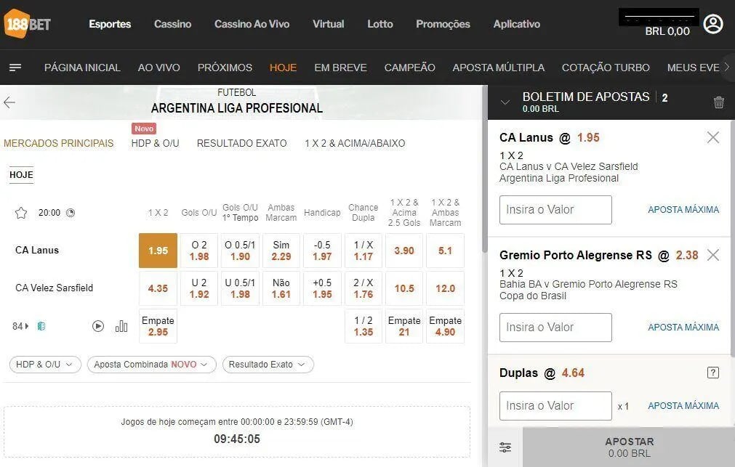
Task: Open the Esportes menu
Action: coord(110,24)
